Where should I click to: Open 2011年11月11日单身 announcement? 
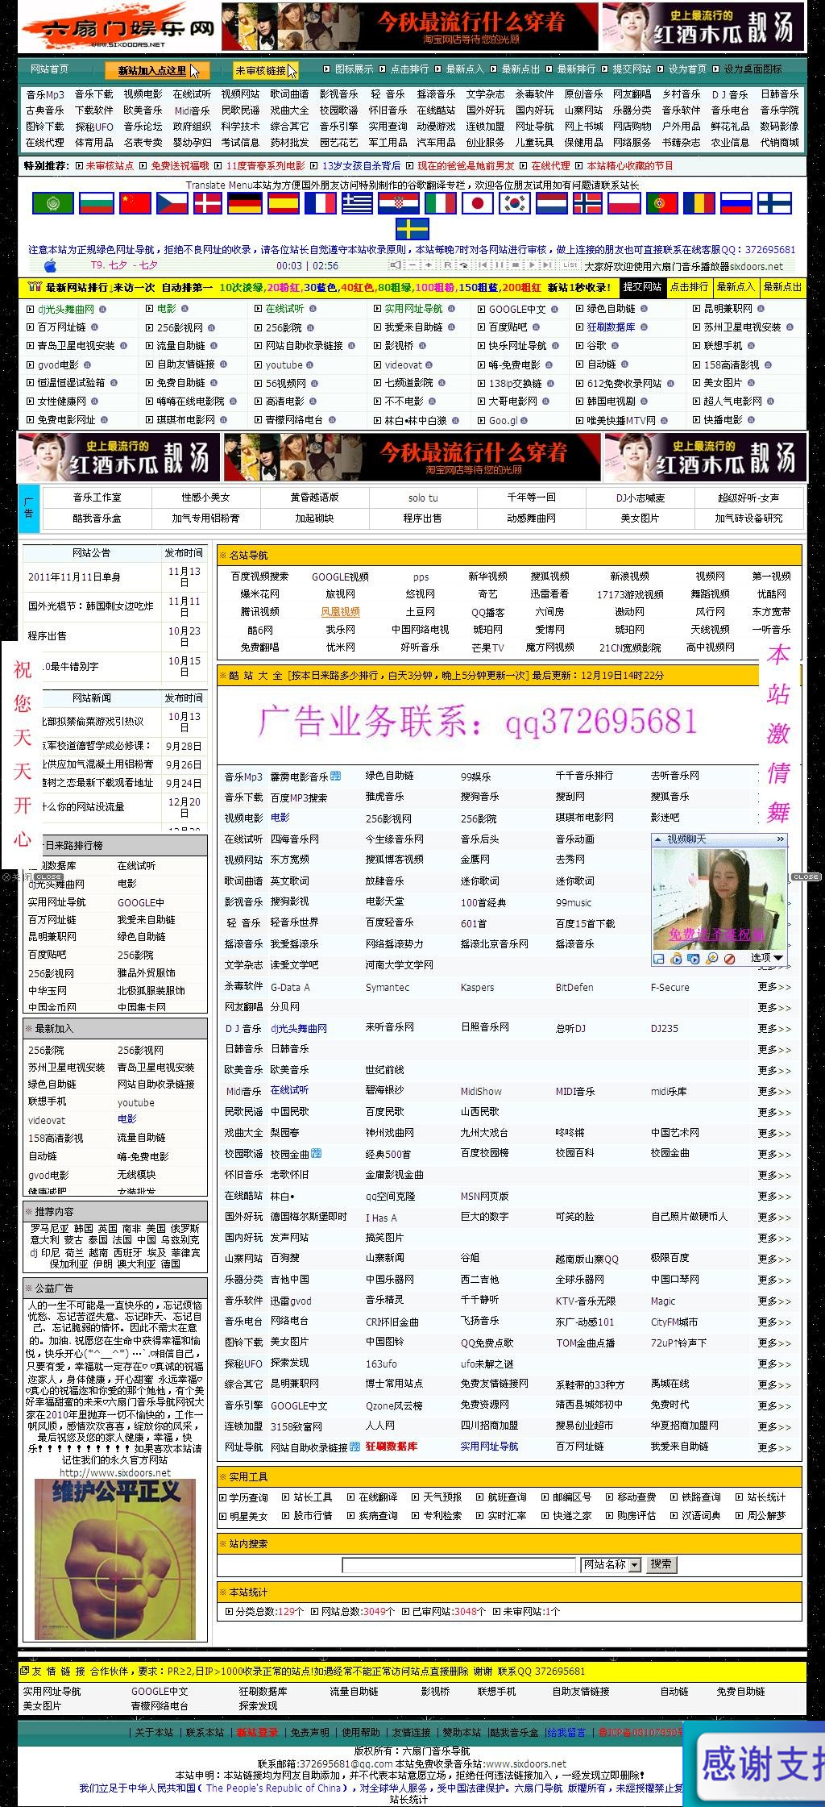click(74, 577)
